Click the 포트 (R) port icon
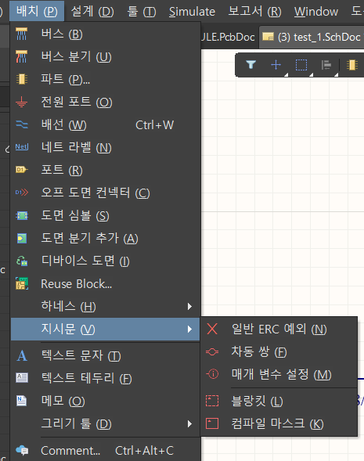Image resolution: width=364 pixels, height=461 pixels. [21, 170]
